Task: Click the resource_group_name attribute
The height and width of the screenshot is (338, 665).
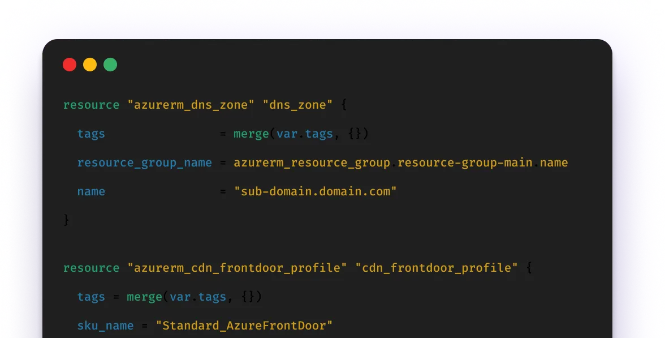Action: (145, 162)
